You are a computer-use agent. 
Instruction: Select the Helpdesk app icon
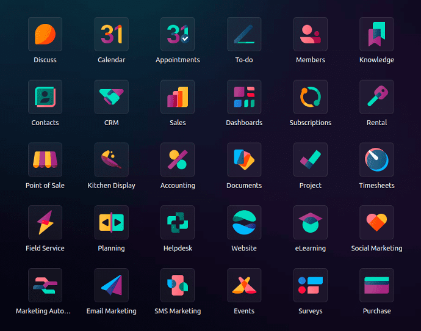pos(178,222)
